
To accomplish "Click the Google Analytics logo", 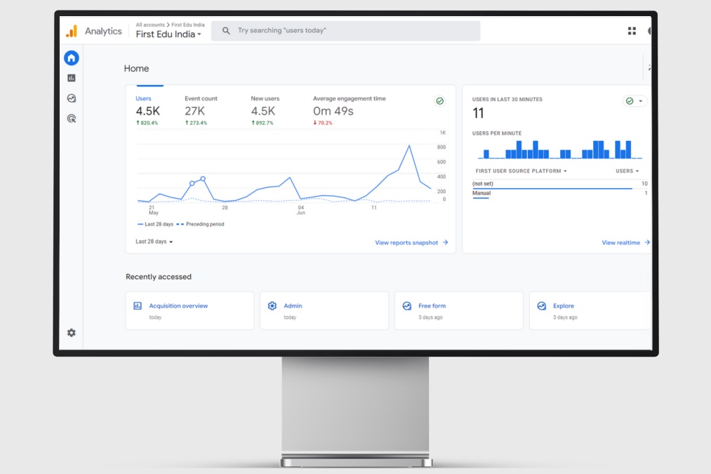I will (x=72, y=31).
